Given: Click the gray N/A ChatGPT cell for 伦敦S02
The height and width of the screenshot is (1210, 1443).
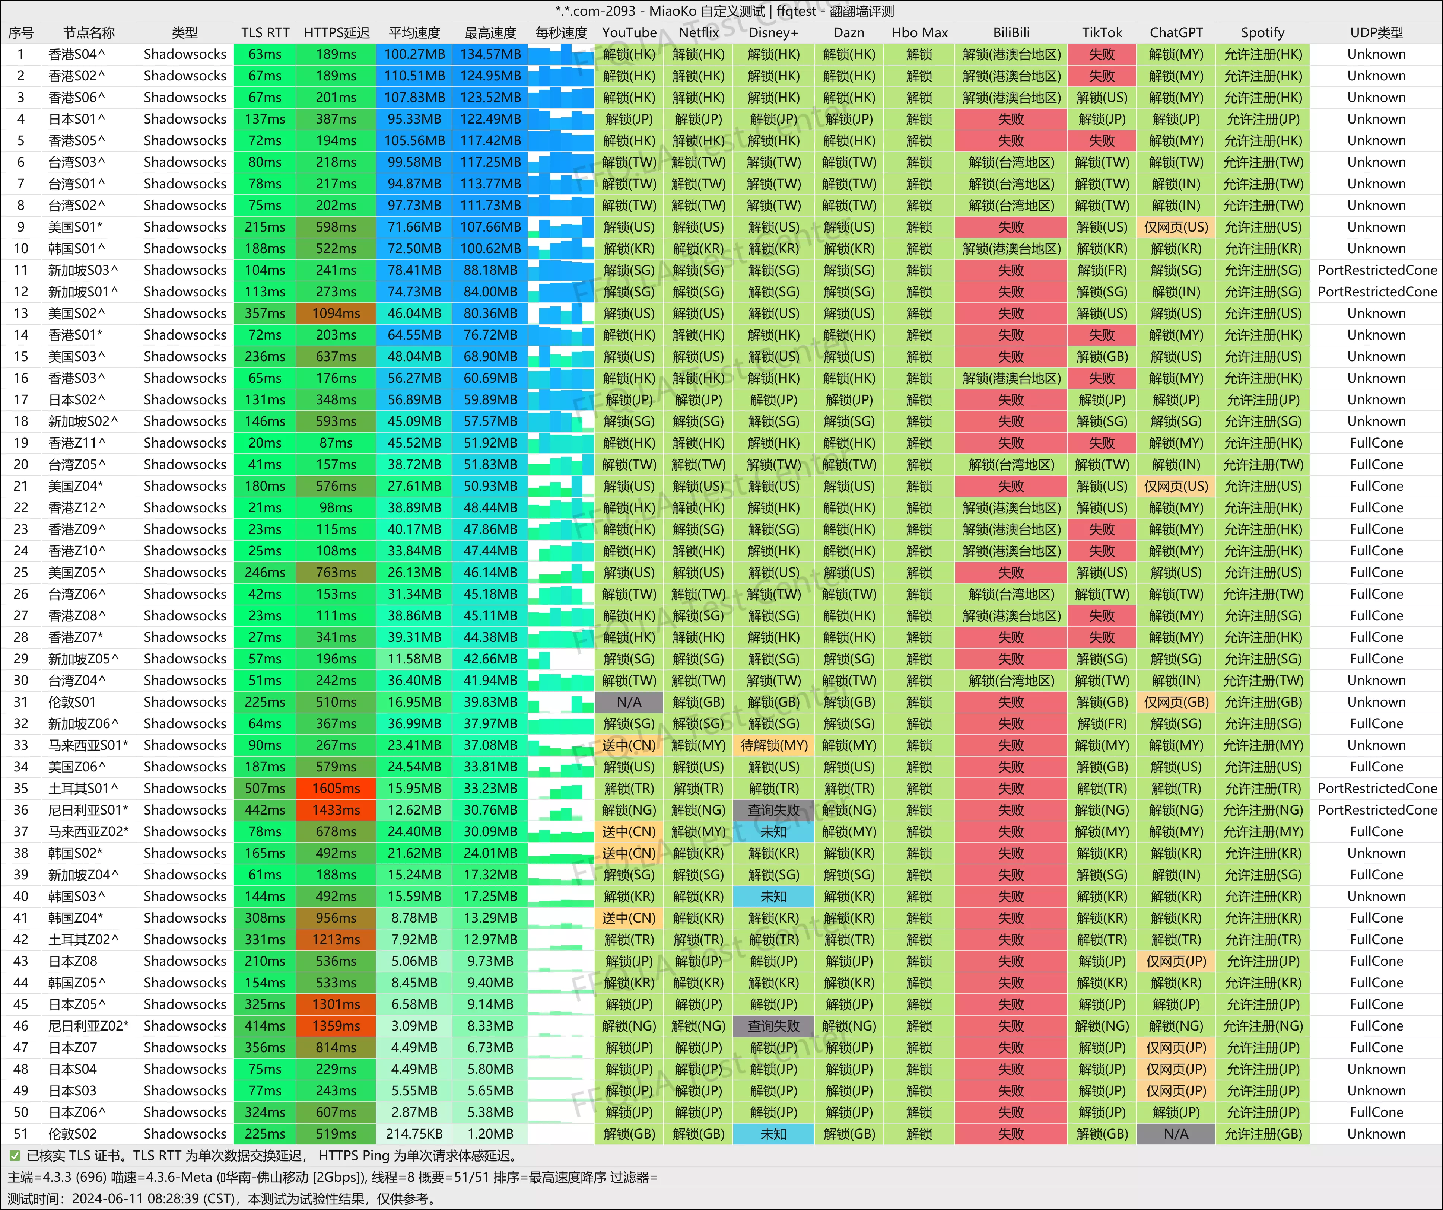Looking at the screenshot, I should coord(1176,1134).
